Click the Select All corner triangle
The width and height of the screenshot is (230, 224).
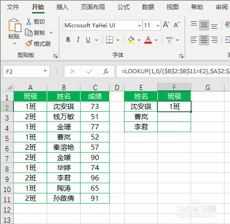(x=10, y=87)
